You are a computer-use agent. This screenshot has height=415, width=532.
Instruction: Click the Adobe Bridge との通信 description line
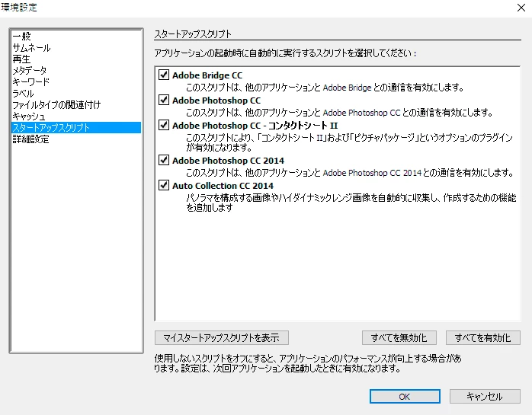[x=325, y=88]
